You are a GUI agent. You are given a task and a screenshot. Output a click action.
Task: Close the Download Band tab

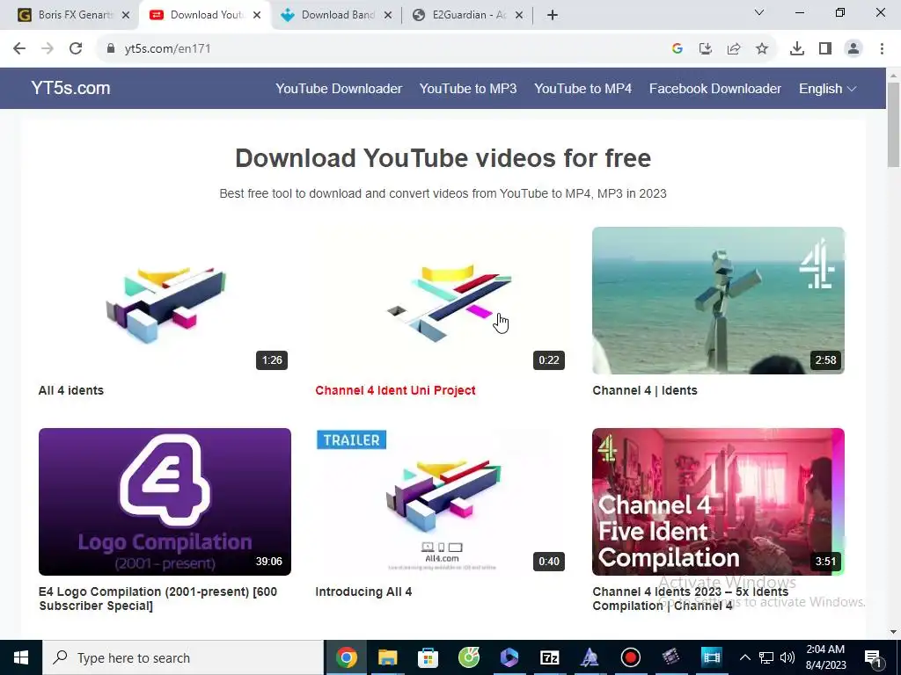pyautogui.click(x=388, y=16)
